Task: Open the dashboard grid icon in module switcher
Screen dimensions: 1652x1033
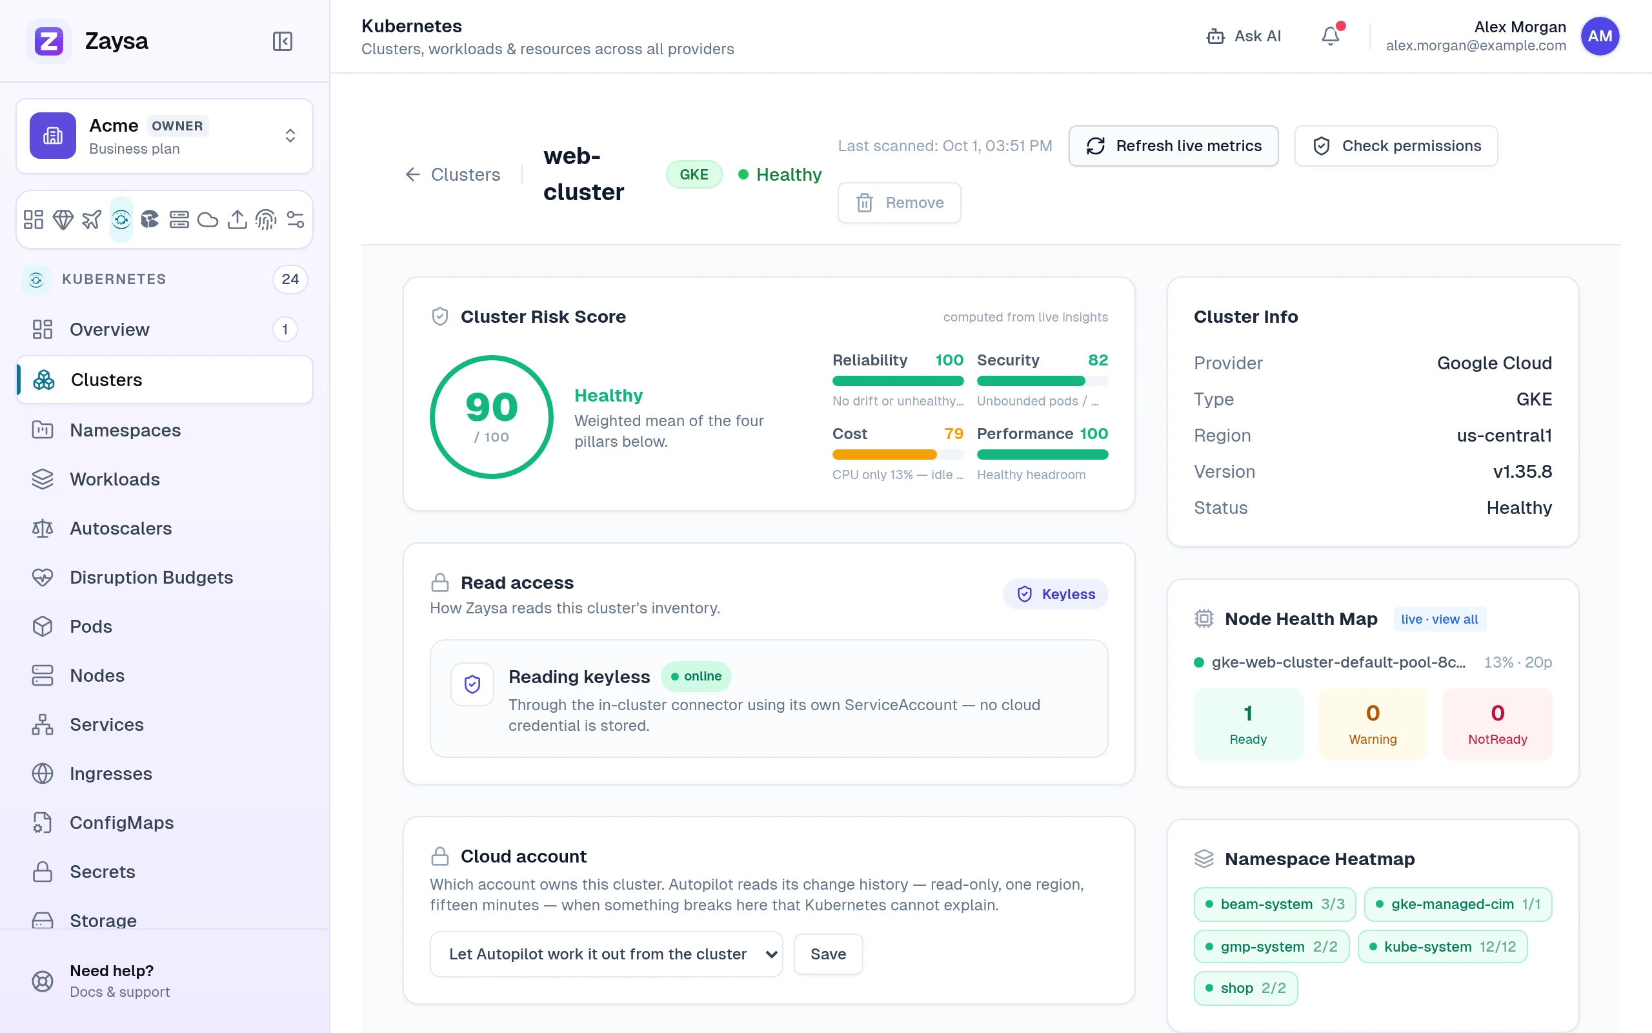Action: click(34, 220)
